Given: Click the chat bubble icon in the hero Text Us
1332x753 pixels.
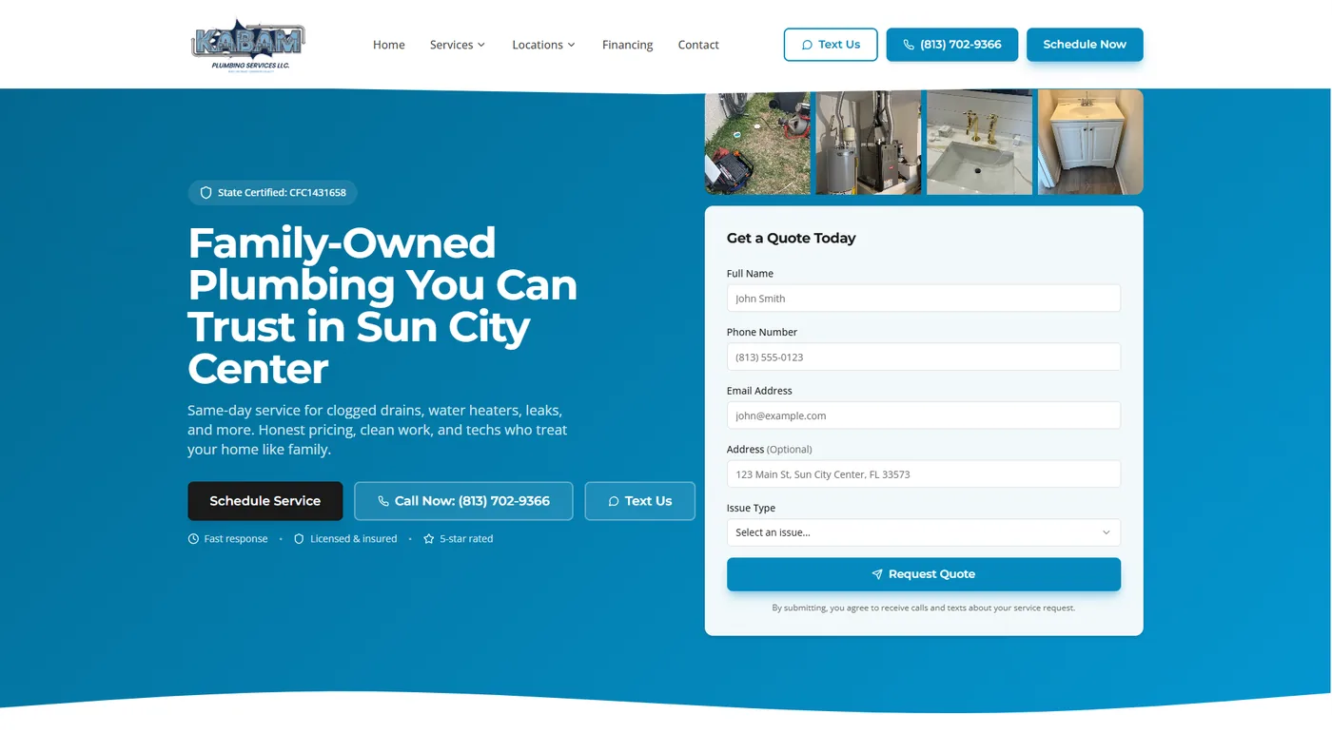Looking at the screenshot, I should pos(614,501).
